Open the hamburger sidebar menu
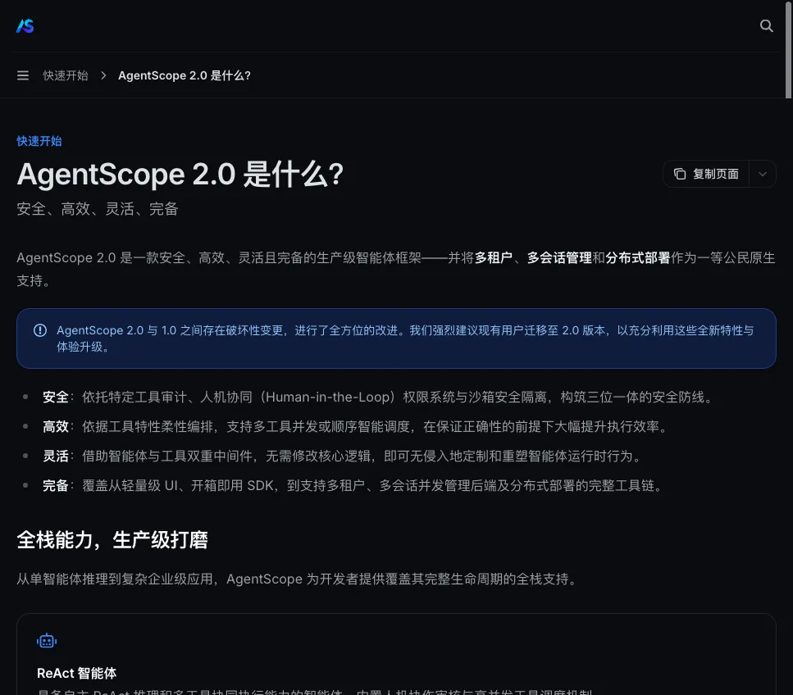The width and height of the screenshot is (793, 695). 23,75
